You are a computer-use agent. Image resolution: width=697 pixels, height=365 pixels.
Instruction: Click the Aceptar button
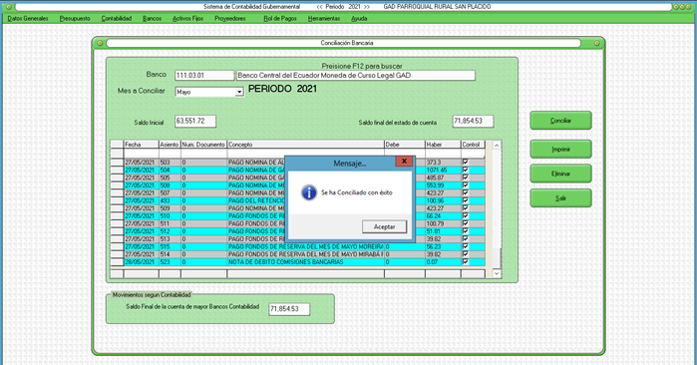click(x=385, y=226)
